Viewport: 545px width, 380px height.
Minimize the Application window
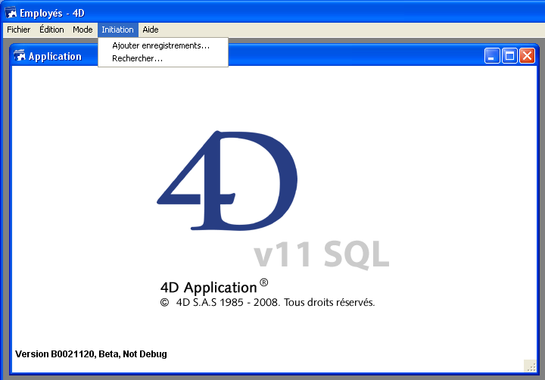493,56
